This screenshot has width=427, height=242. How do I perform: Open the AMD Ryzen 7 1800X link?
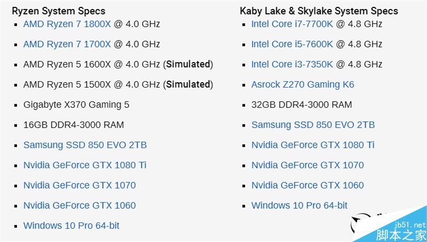[x=67, y=24]
